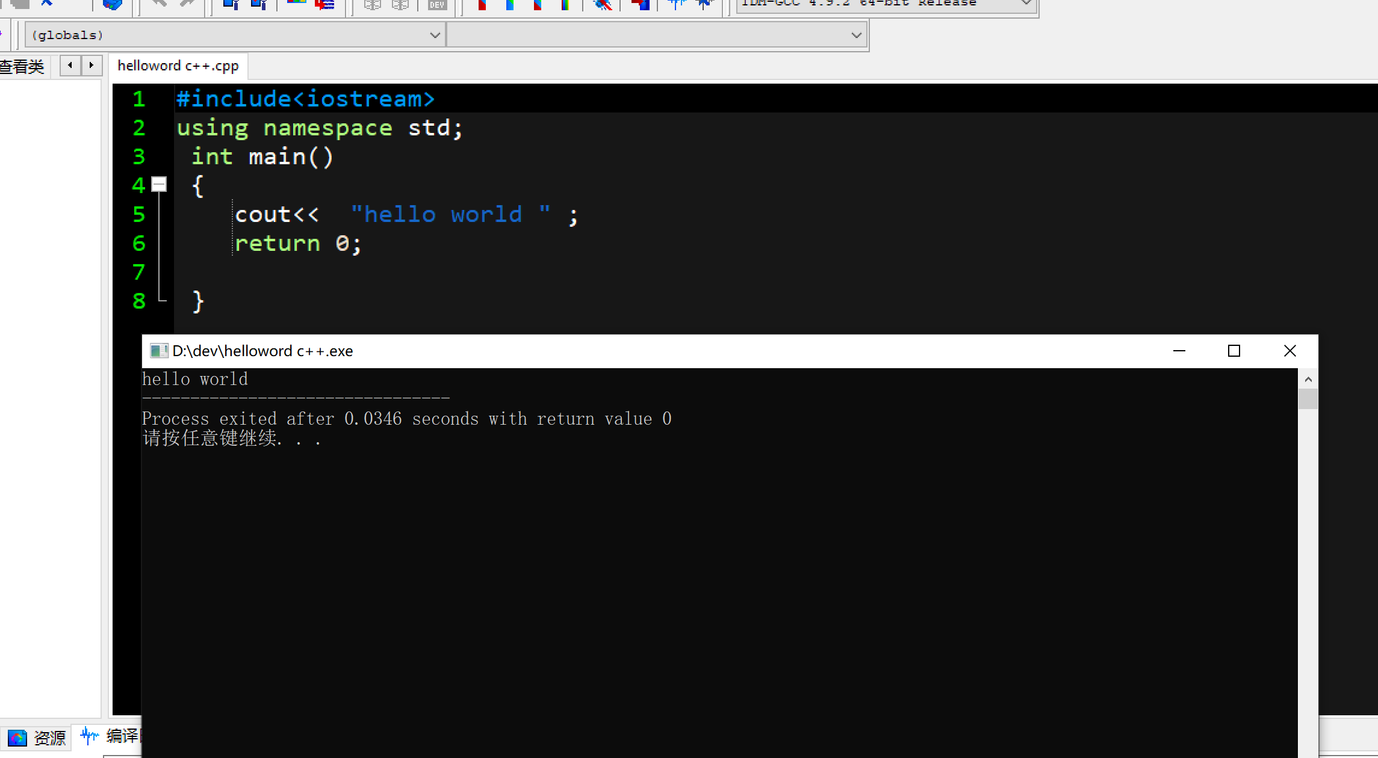The height and width of the screenshot is (758, 1378).
Task: Minimize the helloword c++.exe console window
Action: (1179, 351)
